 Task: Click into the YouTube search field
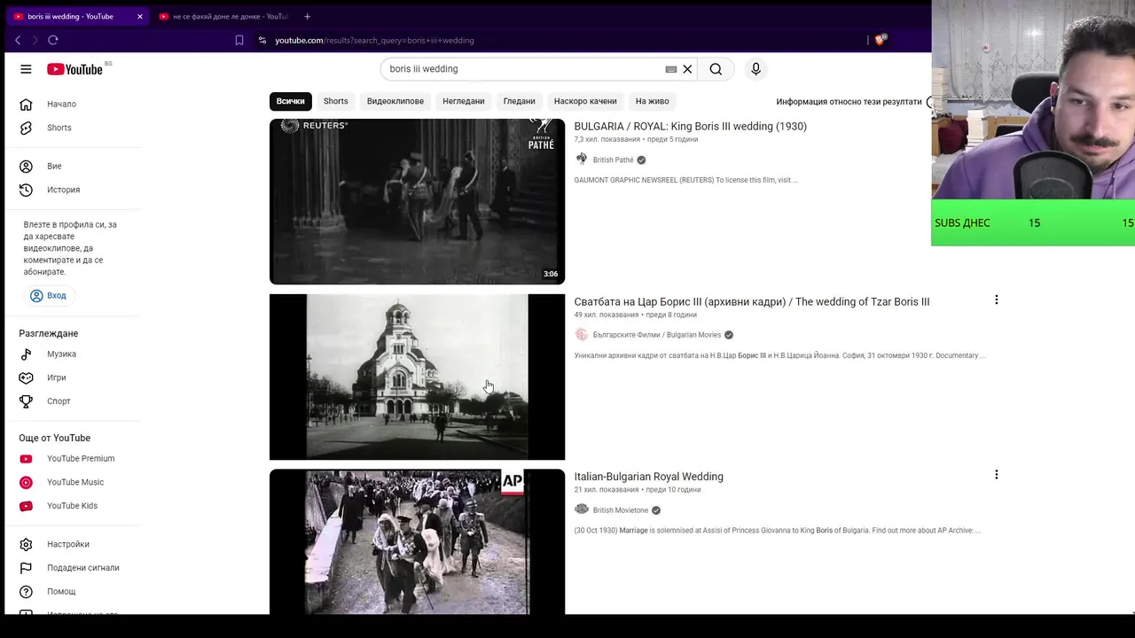tap(523, 69)
